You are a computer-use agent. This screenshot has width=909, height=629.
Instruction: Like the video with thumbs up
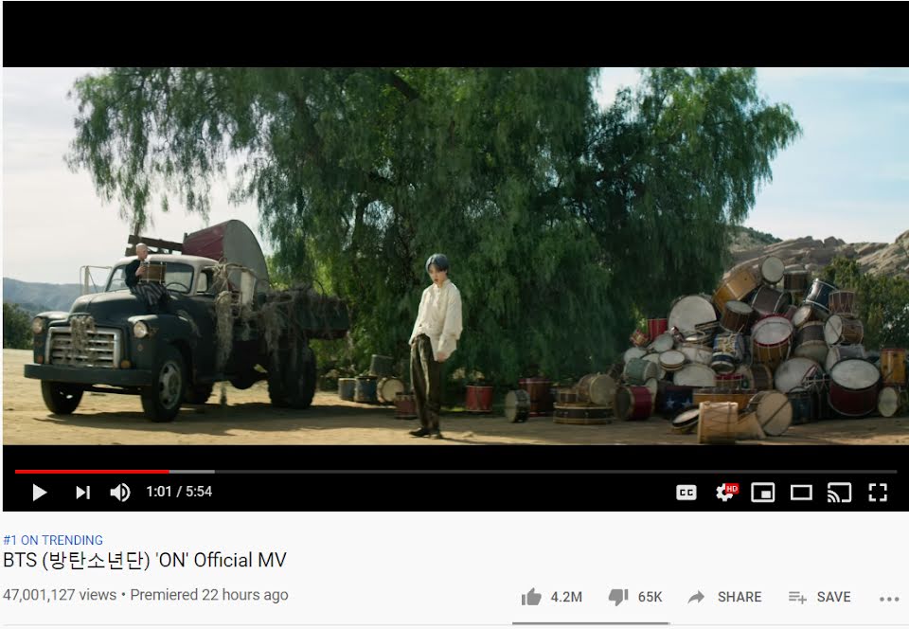tap(531, 597)
